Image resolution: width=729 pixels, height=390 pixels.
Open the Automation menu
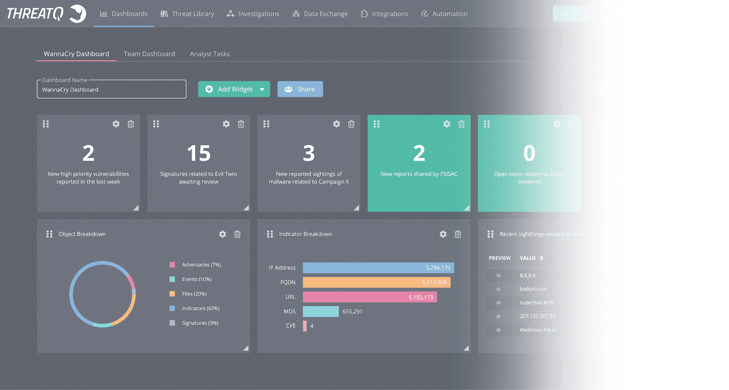pos(444,14)
